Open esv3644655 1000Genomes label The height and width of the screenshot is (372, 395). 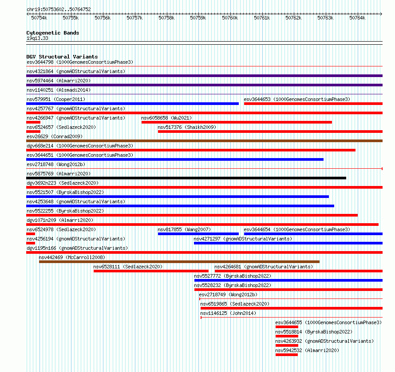328,322
